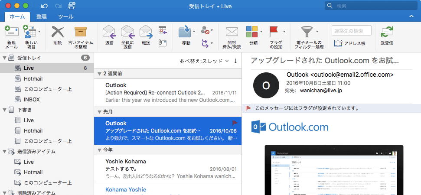The image size is (421, 195).
Task: Click the sender avatar circle O
Action: pos(266,85)
